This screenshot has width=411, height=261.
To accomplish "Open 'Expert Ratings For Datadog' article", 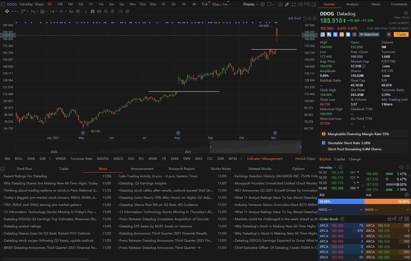I will (x=26, y=176).
